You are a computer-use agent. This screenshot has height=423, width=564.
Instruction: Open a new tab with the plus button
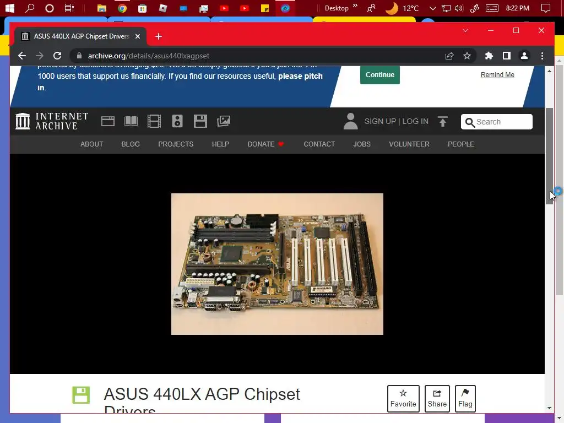click(159, 36)
